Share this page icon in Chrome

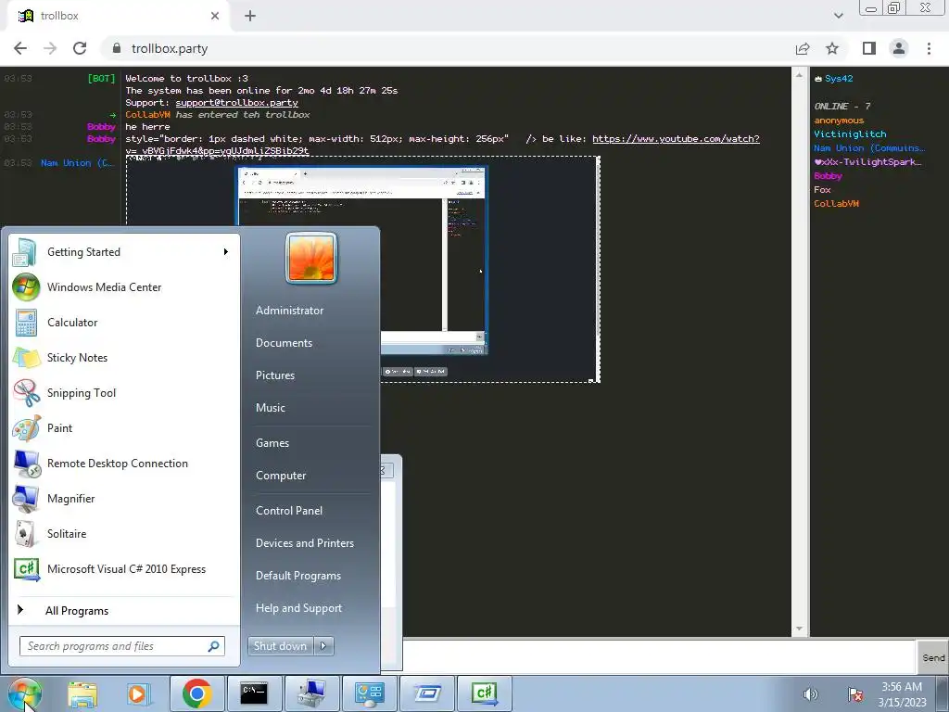tap(803, 48)
